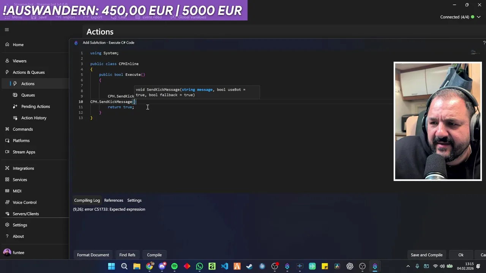This screenshot has height=273, width=486.
Task: Click the active Streamer.bot taskbar icon
Action: (x=375, y=267)
